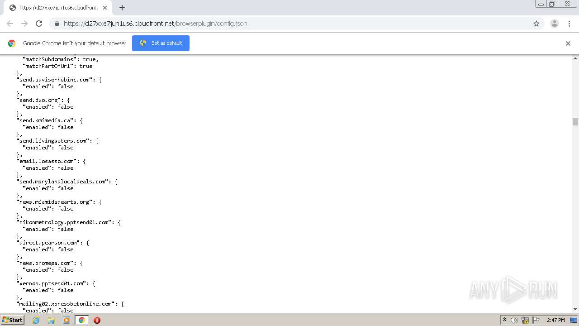Open the network tray icon
579x326 pixels.
pos(525,320)
